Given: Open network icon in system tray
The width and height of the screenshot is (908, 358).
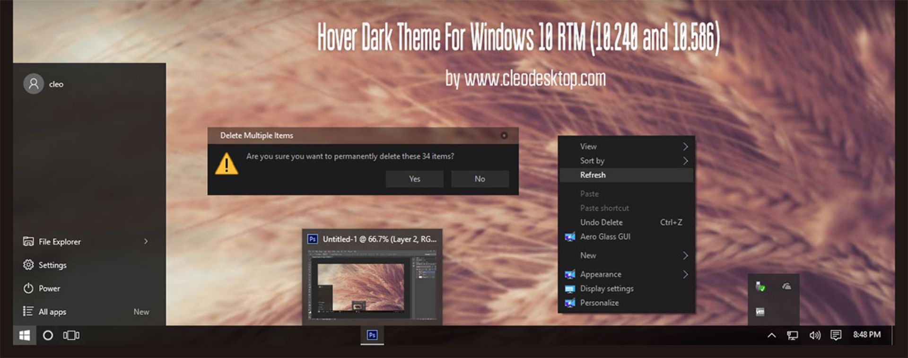Looking at the screenshot, I should (792, 335).
